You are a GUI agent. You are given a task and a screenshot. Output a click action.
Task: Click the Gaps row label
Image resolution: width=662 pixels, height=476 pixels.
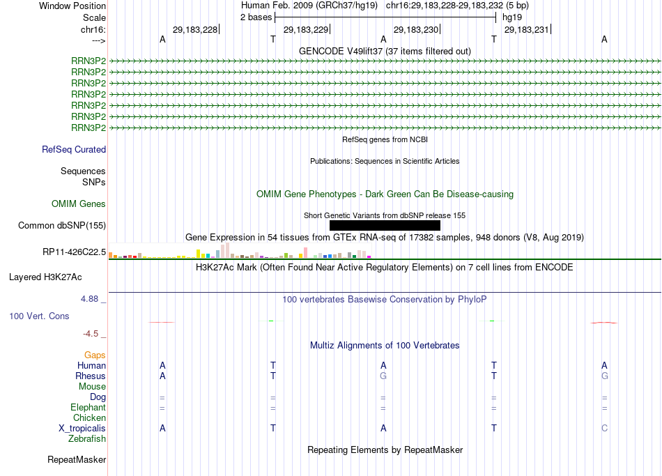click(x=95, y=355)
